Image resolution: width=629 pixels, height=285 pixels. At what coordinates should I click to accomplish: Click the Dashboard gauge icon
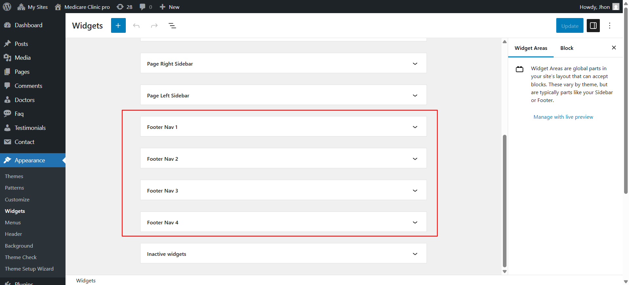pos(7,25)
